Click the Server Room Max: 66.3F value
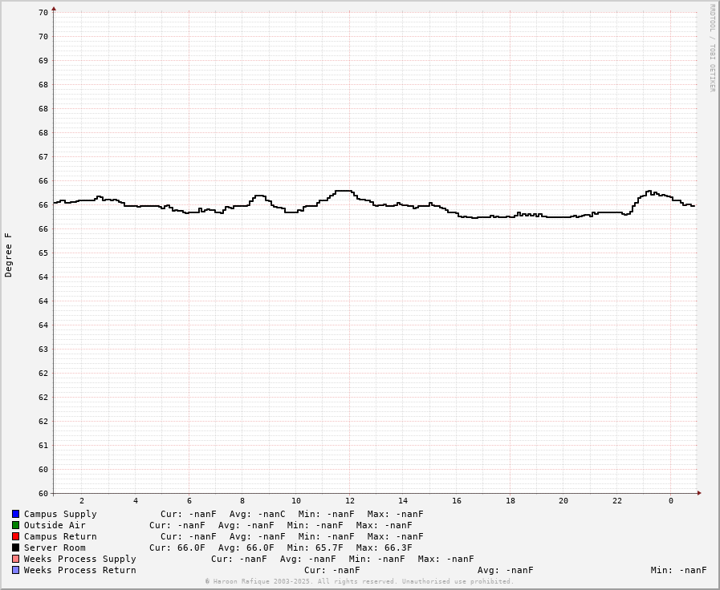 [x=384, y=548]
